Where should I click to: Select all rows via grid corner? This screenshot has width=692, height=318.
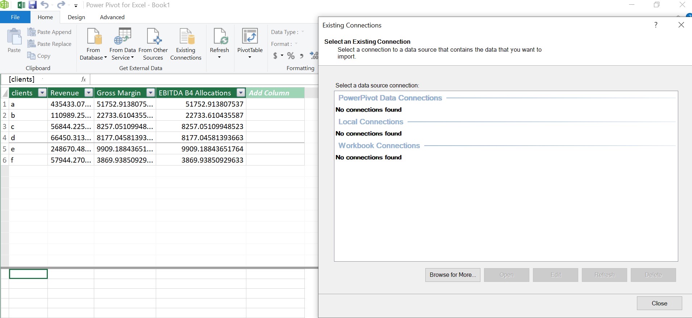click(x=5, y=93)
